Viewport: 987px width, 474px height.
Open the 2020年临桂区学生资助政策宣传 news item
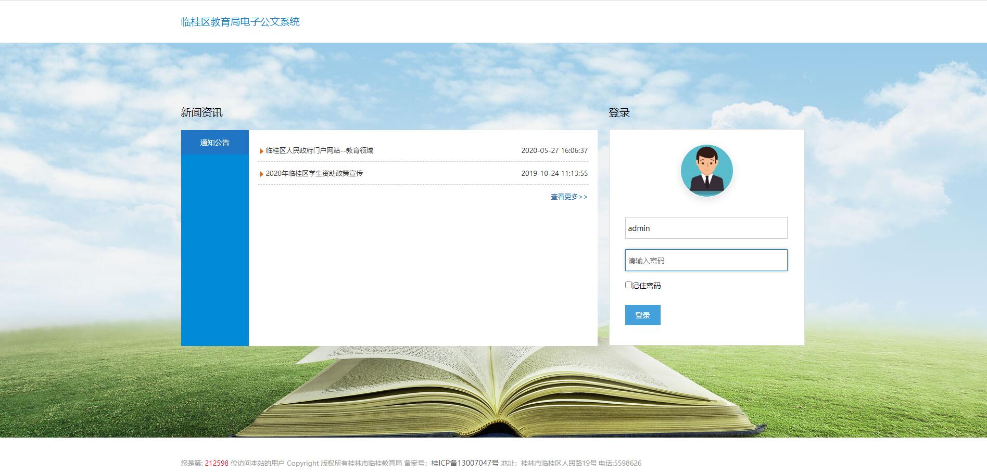pos(314,174)
